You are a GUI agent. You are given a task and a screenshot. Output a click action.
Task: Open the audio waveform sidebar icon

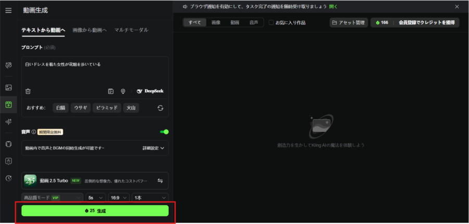coord(8,121)
